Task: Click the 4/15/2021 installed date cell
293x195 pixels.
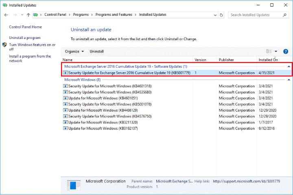Action: click(267, 73)
